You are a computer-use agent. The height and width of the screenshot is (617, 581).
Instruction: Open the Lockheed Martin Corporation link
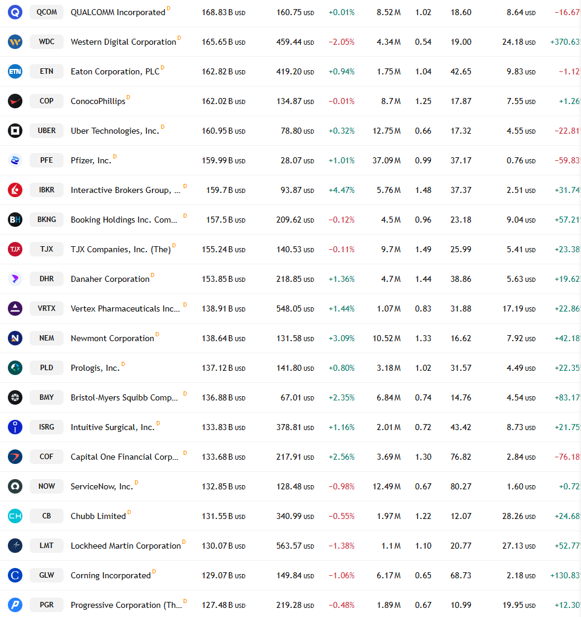click(x=125, y=546)
